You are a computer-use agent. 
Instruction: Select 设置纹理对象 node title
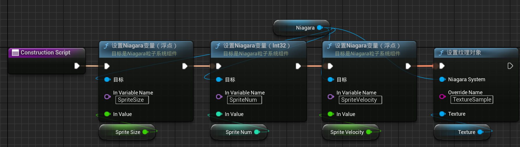pyautogui.click(x=464, y=52)
